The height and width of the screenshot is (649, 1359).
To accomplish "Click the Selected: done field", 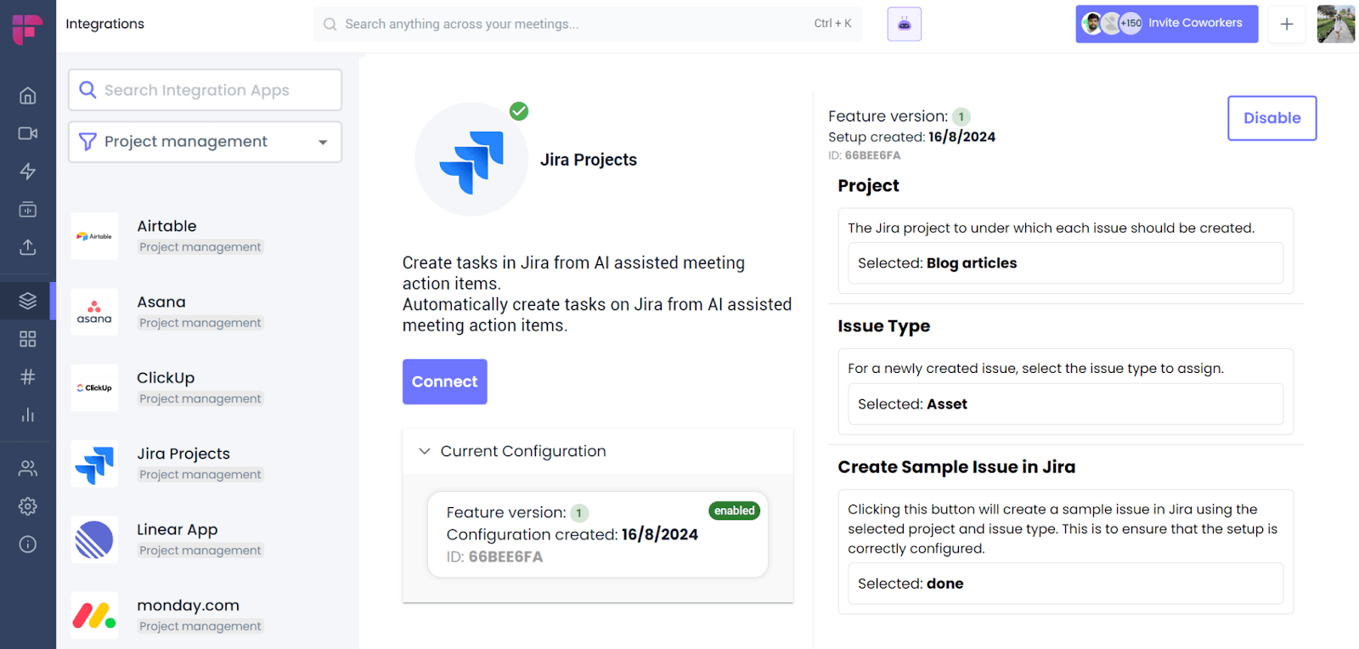I will pos(1066,584).
